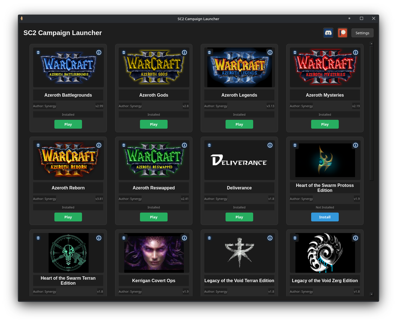397x323 pixels.
Task: Show info for Legacy of the Void Zerg Edition
Action: point(356,238)
